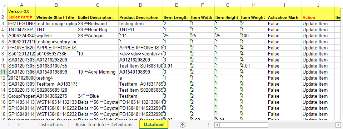The height and width of the screenshot is (129, 343).
Task: Click the item weight 100 cell
Action: pyautogui.click(x=254, y=36)
